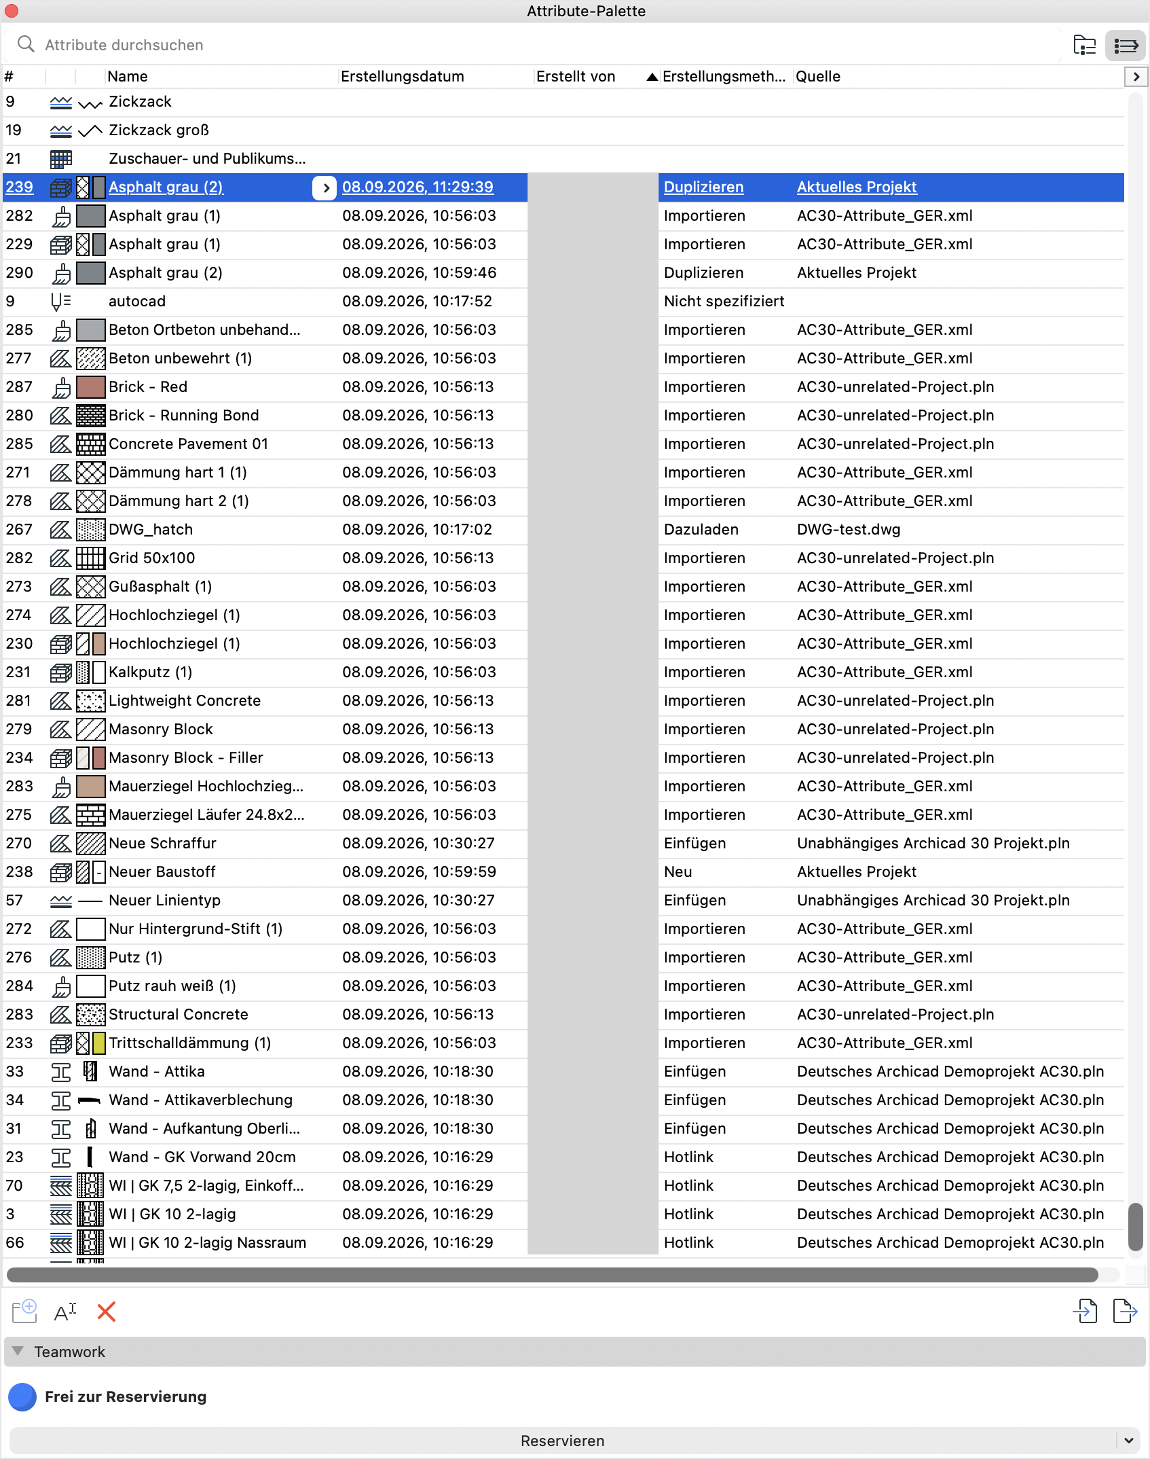Click the layer combination icon for autocad
Viewport: 1150px width, 1459px height.
click(x=61, y=301)
